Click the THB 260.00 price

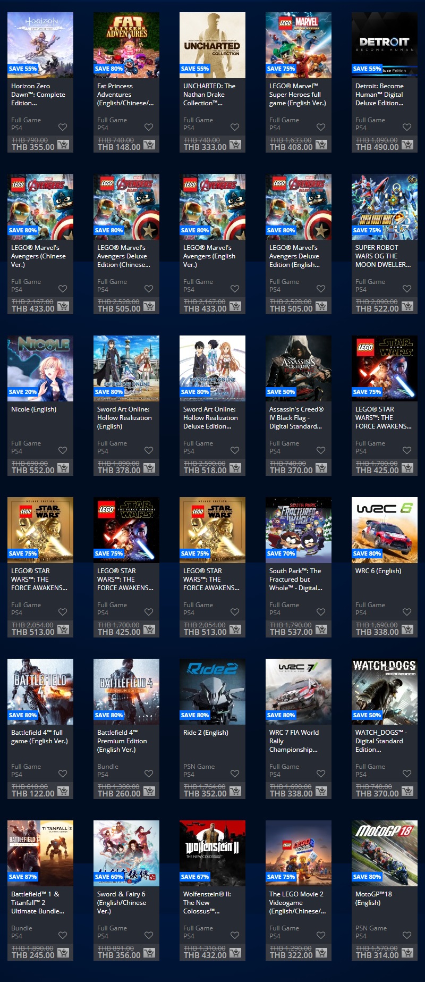click(x=119, y=794)
